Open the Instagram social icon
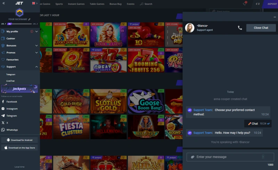This screenshot has width=278, height=170. 3,108
